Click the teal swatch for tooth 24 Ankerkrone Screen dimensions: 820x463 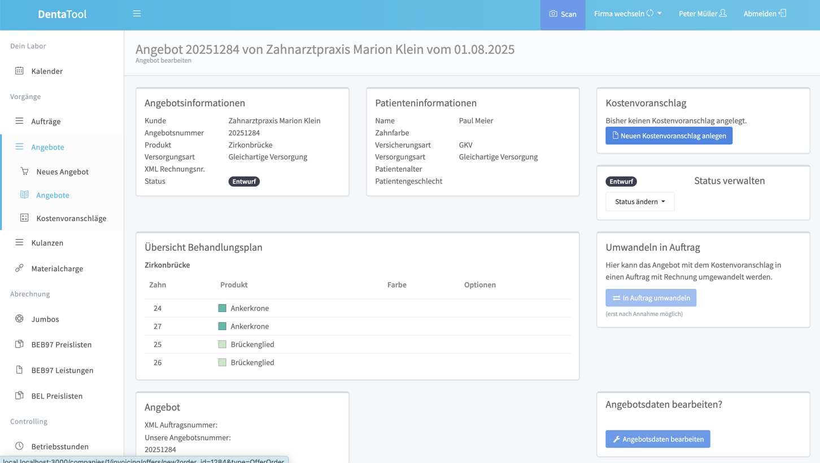click(223, 308)
